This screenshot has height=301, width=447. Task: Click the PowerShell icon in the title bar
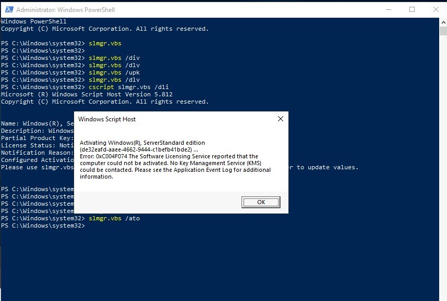[7, 9]
